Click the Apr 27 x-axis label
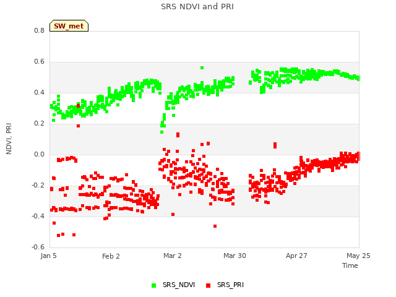 pyautogui.click(x=296, y=256)
